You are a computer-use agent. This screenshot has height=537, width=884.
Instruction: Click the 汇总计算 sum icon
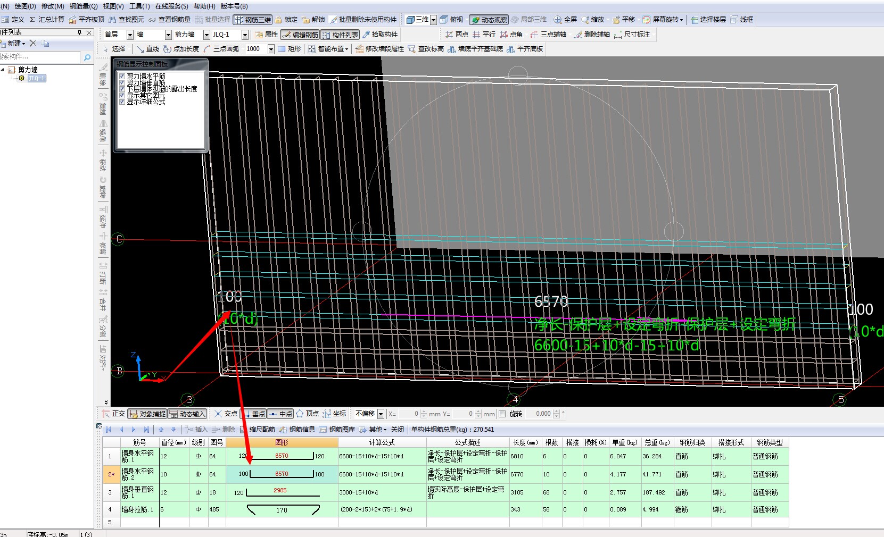pyautogui.click(x=32, y=20)
